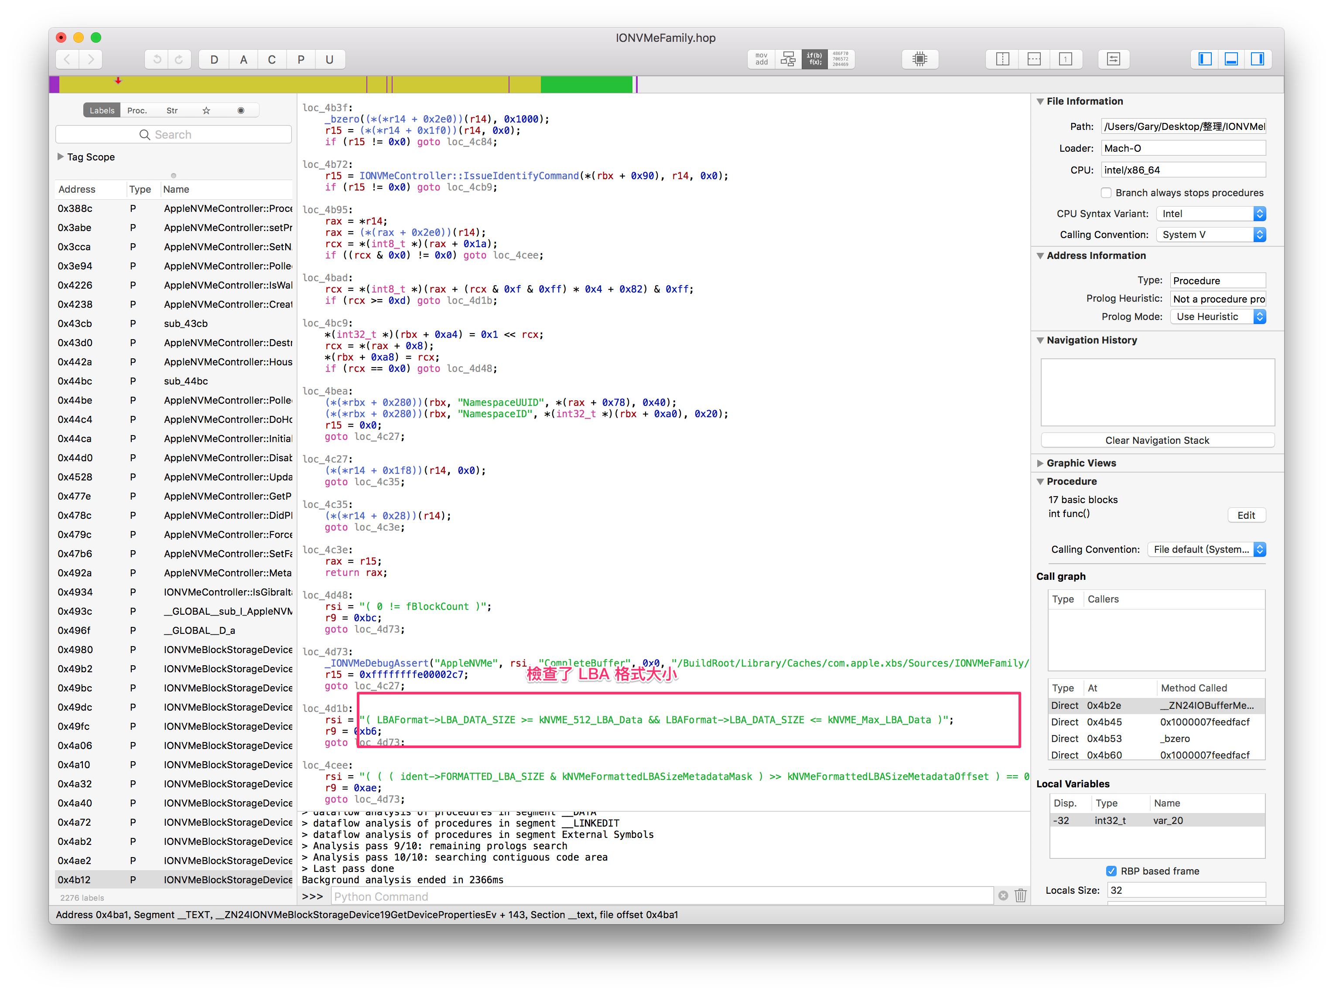Select the 0x388c label row

point(174,208)
